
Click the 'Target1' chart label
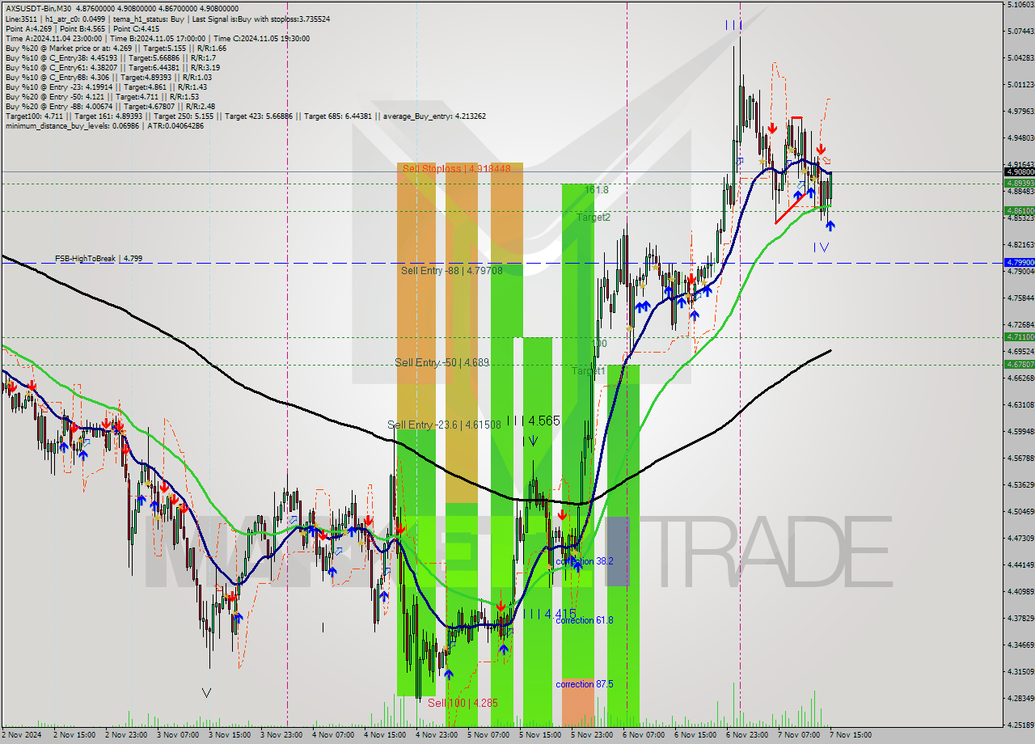coord(588,370)
